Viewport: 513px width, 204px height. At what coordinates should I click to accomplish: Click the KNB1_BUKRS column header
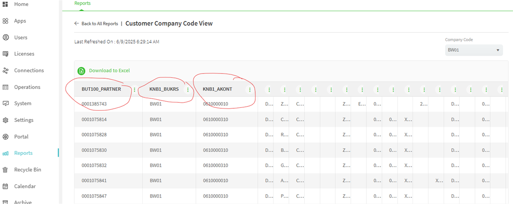point(163,89)
